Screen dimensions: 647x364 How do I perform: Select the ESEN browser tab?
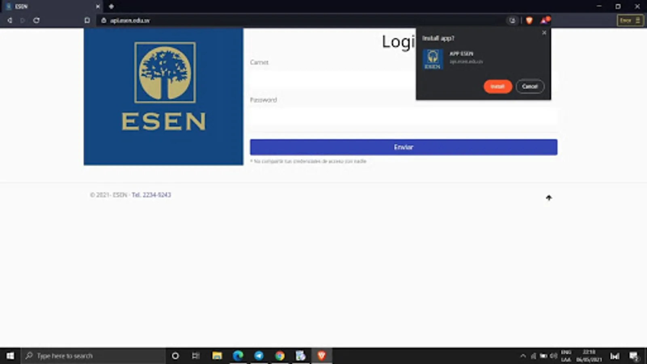tap(53, 6)
